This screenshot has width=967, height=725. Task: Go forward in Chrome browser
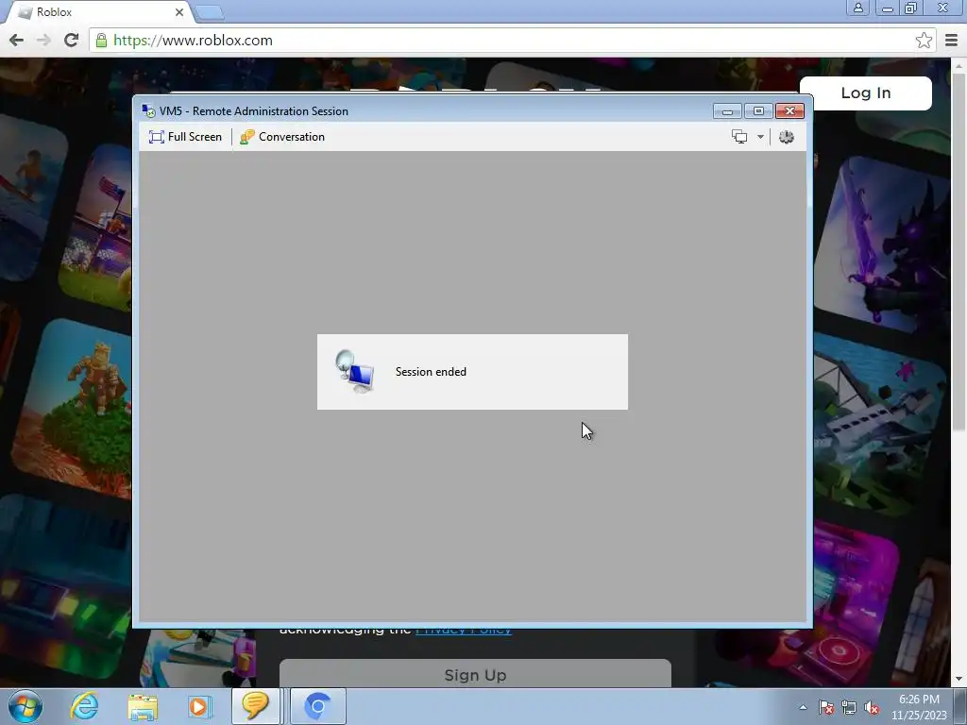pyautogui.click(x=43, y=40)
